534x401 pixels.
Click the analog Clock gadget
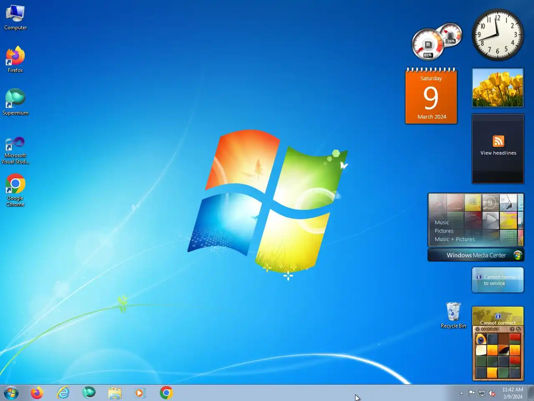click(x=497, y=35)
